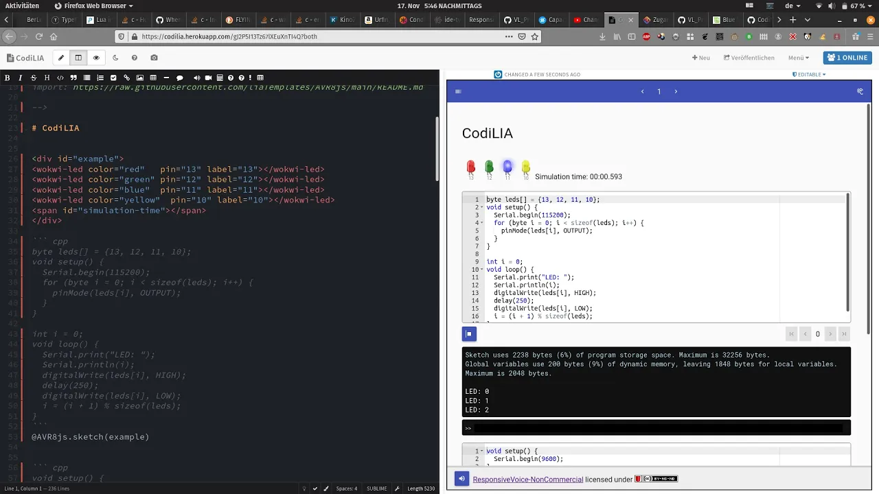This screenshot has width=879, height=494.
Task: Click the last grid icon in editor toolbar
Action: [x=260, y=78]
